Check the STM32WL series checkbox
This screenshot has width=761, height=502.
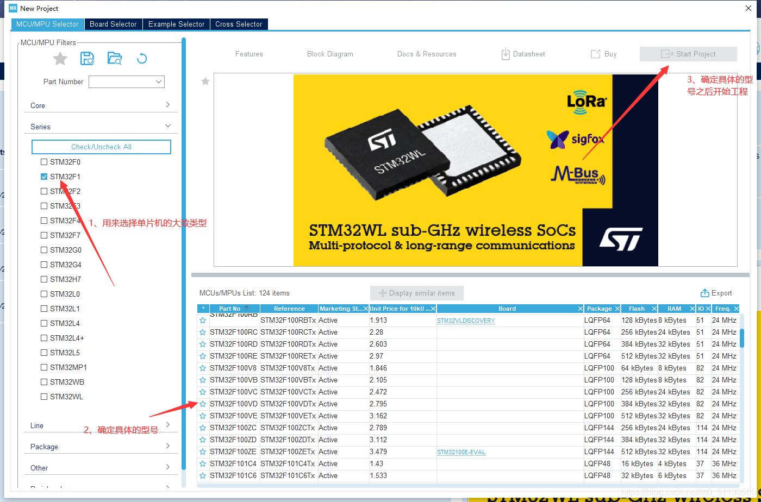(44, 397)
